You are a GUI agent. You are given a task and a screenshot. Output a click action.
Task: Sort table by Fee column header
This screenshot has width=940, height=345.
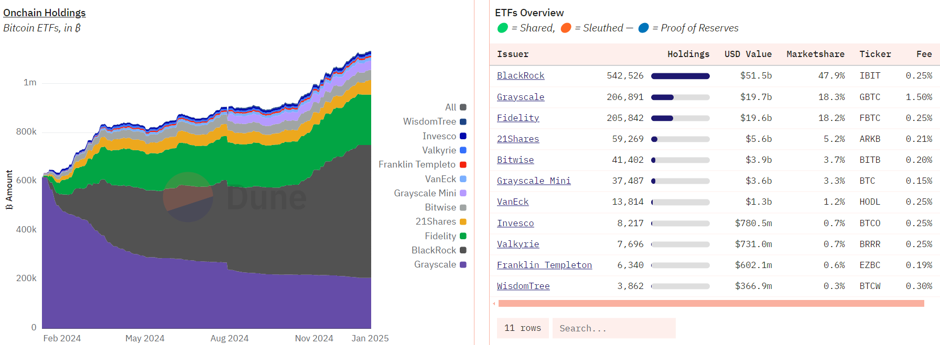[x=924, y=54]
